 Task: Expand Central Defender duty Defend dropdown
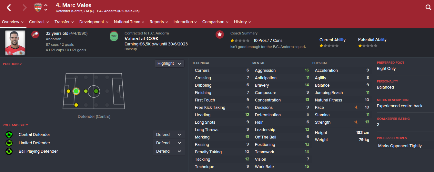tap(169, 135)
